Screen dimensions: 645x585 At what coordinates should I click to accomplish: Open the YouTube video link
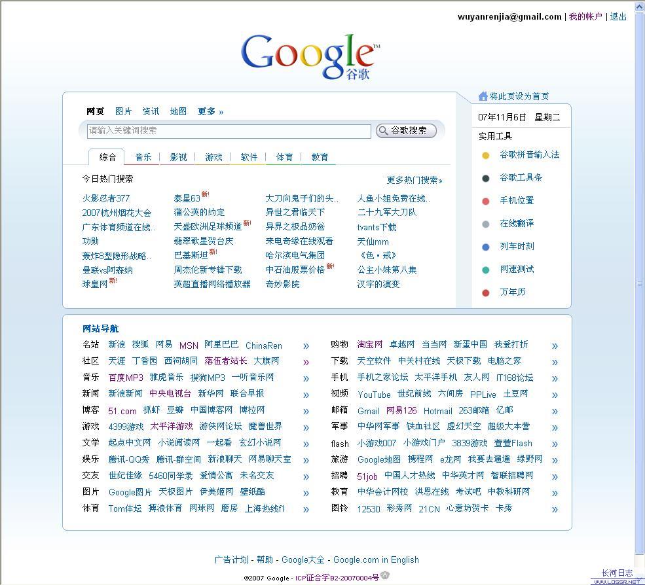point(374,395)
